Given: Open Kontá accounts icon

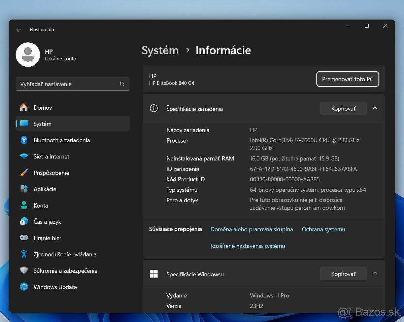Looking at the screenshot, I should [x=24, y=206].
